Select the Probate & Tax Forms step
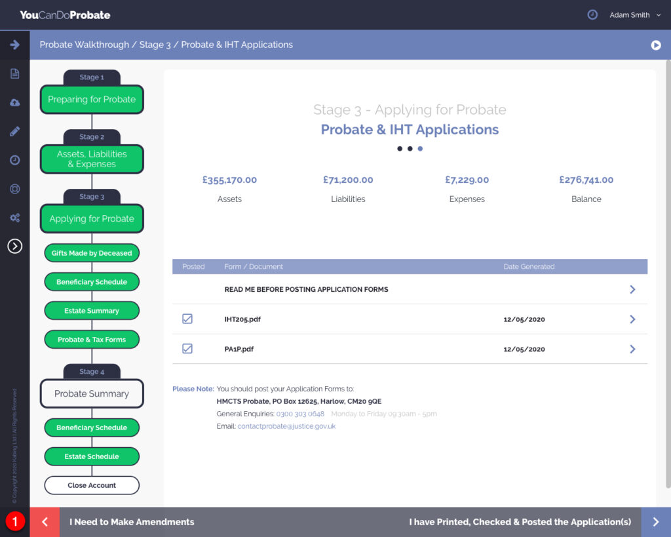Viewport: 671px width, 537px height. 92,340
